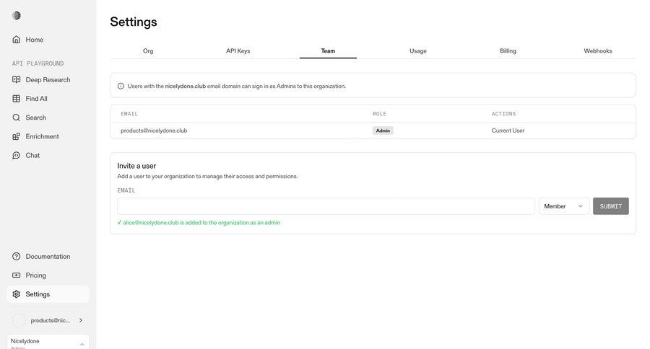Open Home from the sidebar
650x349 pixels.
34,40
